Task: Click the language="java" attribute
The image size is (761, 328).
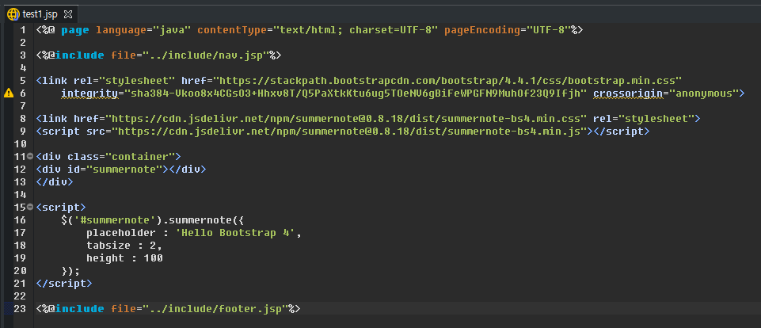Action: (143, 30)
